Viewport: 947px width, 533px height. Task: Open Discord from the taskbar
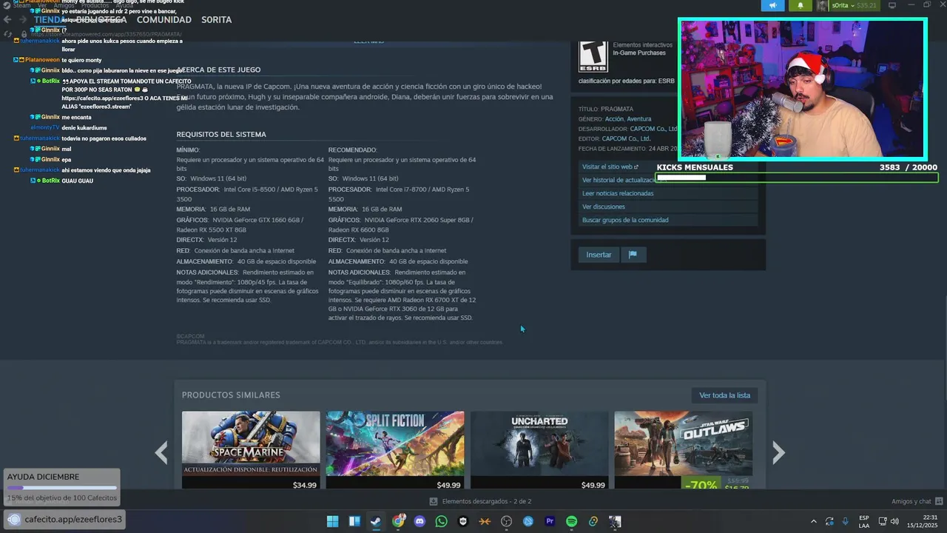pyautogui.click(x=419, y=521)
